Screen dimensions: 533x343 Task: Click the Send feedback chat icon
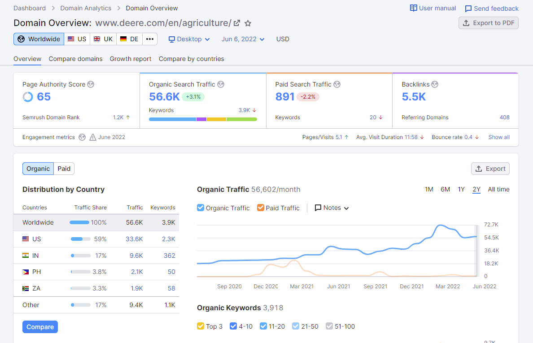(468, 9)
